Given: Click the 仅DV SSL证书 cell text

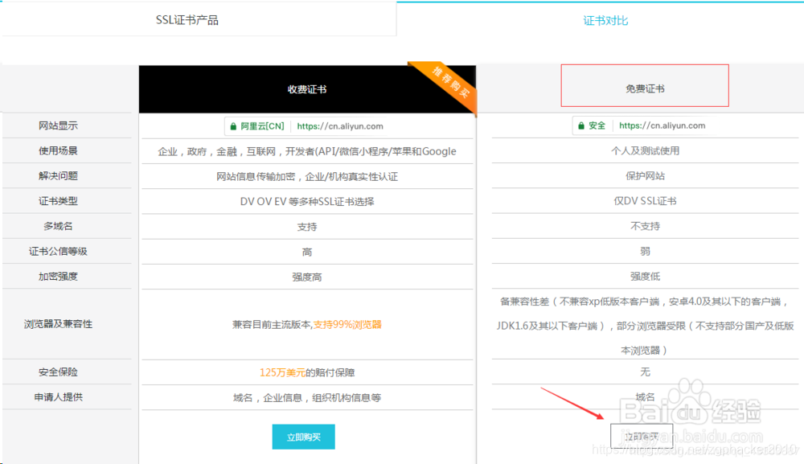Looking at the screenshot, I should pyautogui.click(x=645, y=201).
